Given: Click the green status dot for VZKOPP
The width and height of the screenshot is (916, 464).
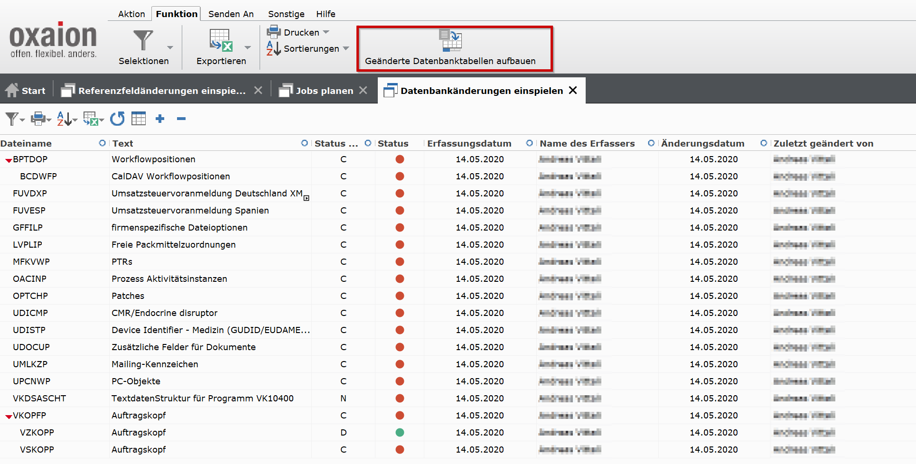Looking at the screenshot, I should click(400, 432).
